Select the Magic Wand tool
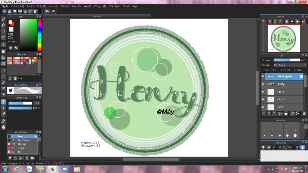This screenshot has width=308, height=173. [3, 83]
